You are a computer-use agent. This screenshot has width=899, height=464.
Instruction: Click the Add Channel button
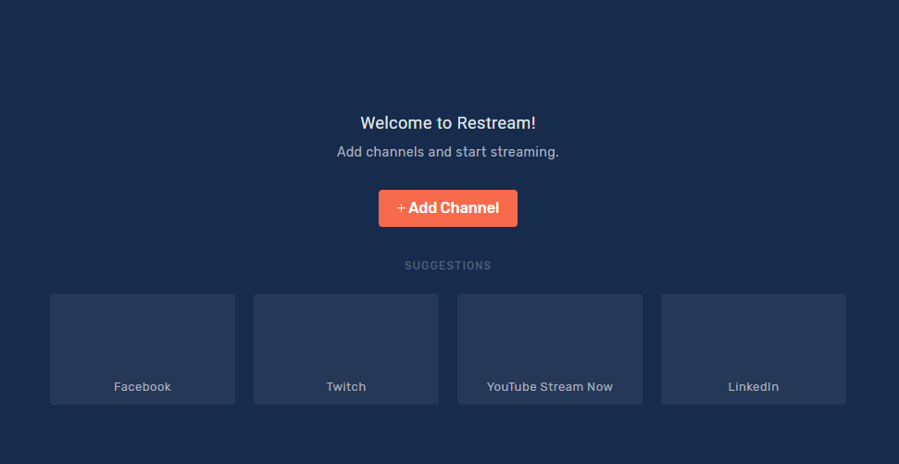pyautogui.click(x=448, y=208)
